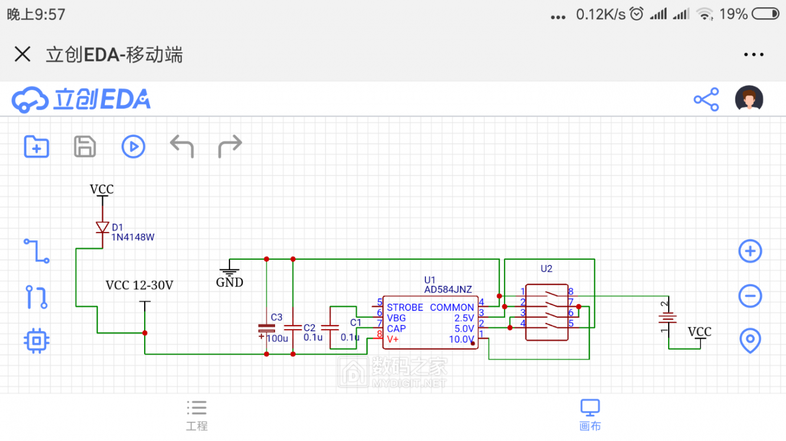Select the GND ground symbol
786x441 pixels.
(229, 268)
